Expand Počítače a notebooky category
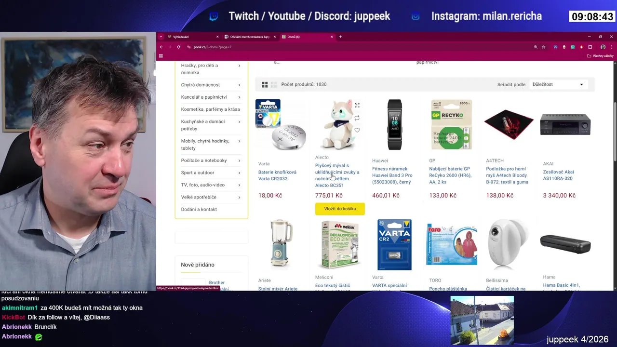 pos(239,160)
